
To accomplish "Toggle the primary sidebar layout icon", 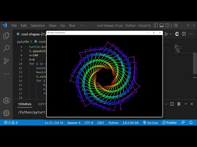I will [156, 25].
